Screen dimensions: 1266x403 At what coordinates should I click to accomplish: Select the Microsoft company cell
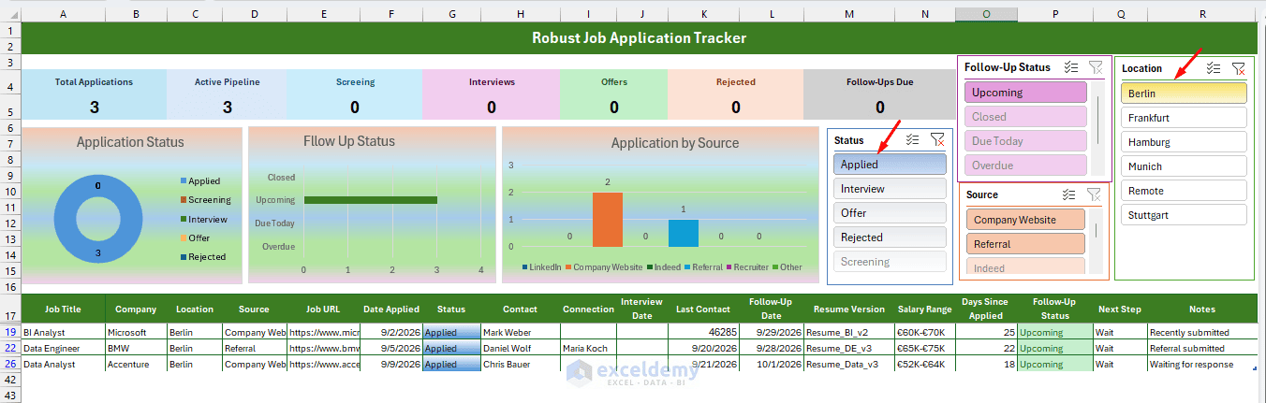pos(136,332)
